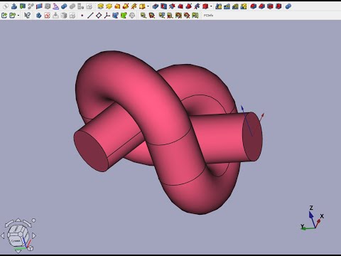Viewport: 341px width, 256px height.
Task: Choose the yellow Additive Loft tool
Action: click(117, 6)
